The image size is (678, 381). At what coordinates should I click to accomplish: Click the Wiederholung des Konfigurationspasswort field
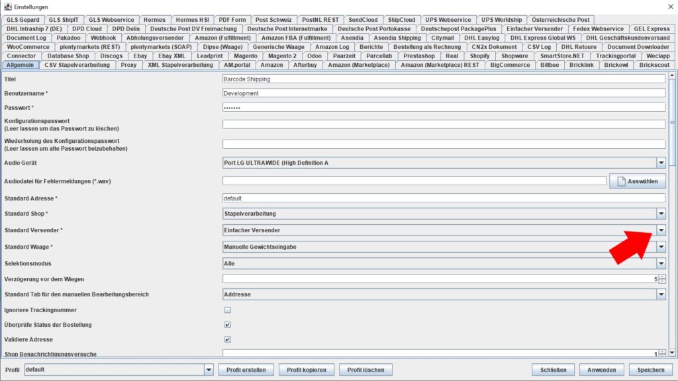point(444,144)
